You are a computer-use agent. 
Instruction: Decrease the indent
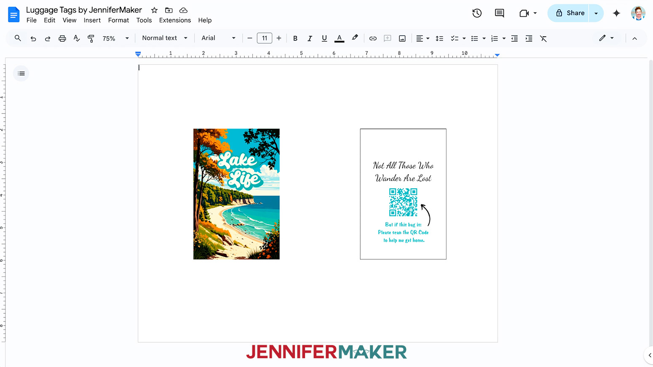[x=514, y=38]
